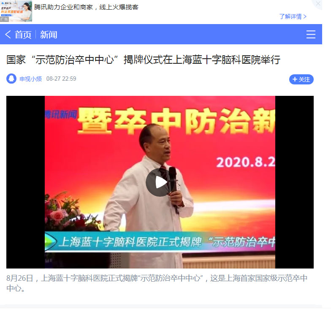Image resolution: width=331 pixels, height=312 pixels.
Task: Click the advertisement thumbnail image
Action: (x=16, y=11)
